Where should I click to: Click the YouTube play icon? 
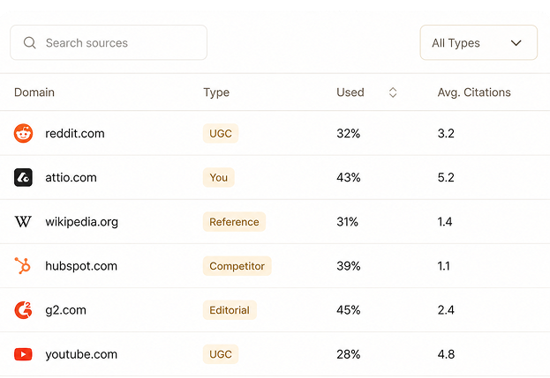coord(23,354)
